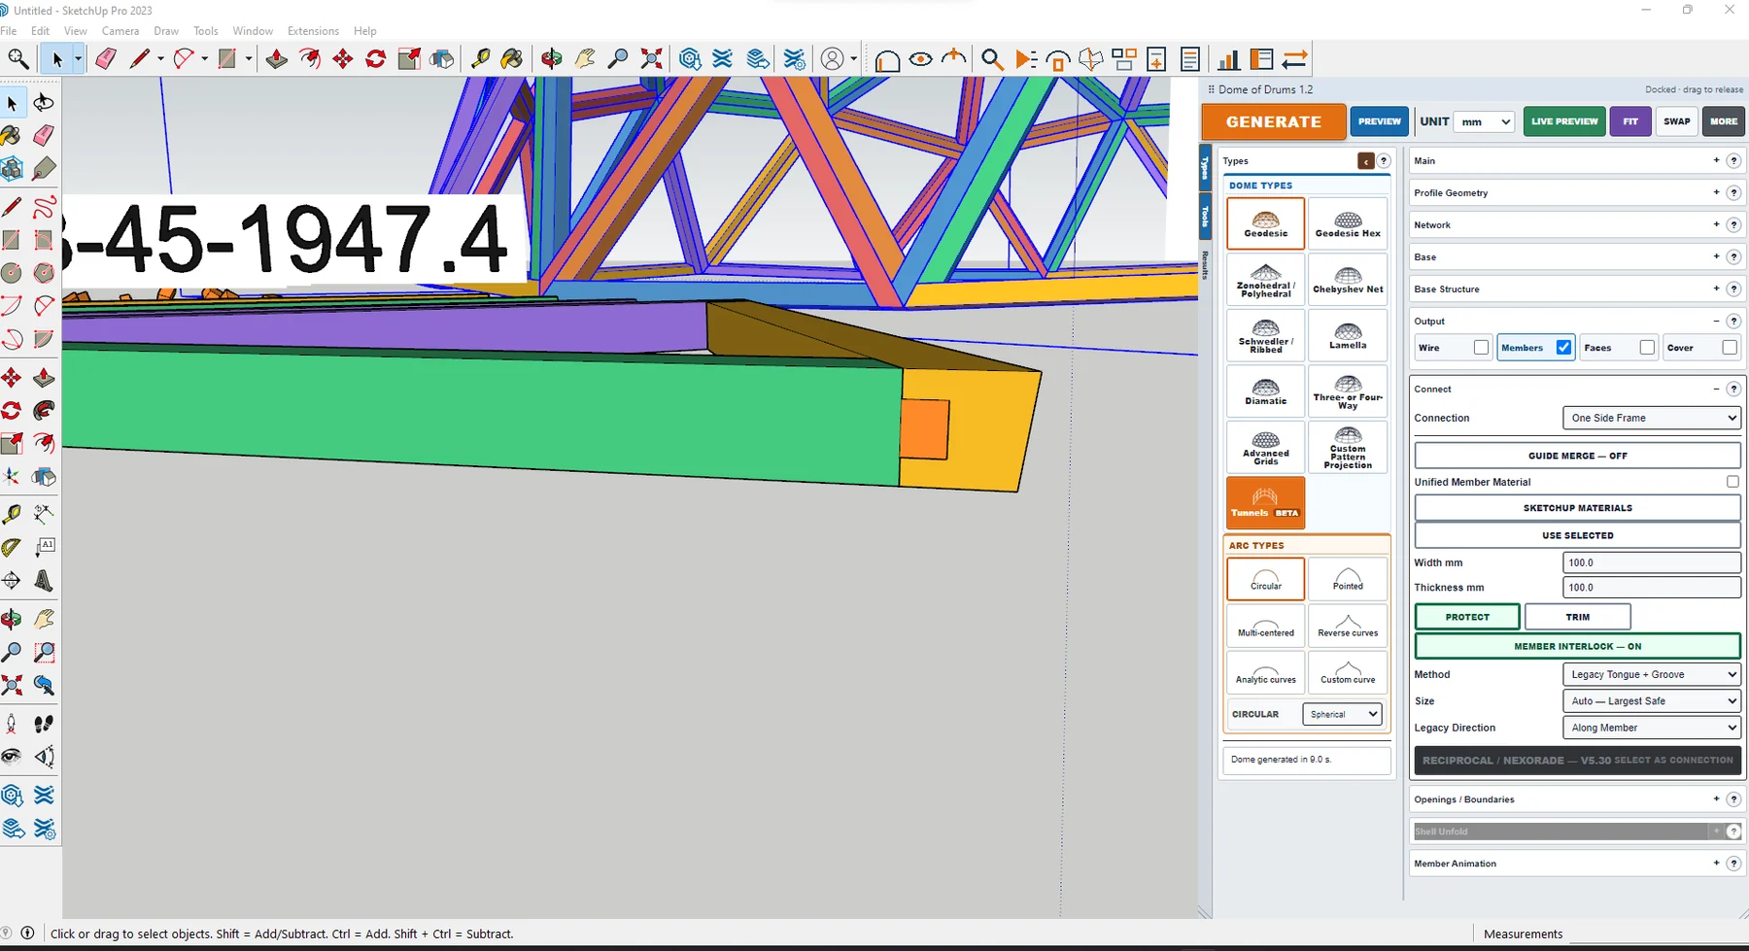Screen dimensions: 1749x951
Task: Click Zoom Extents in the top toolbar
Action: point(652,59)
